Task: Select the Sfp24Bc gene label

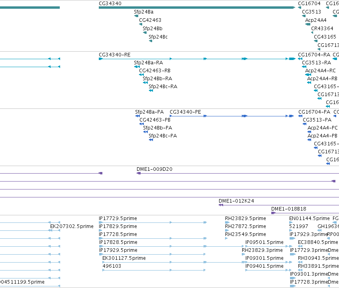Action: (x=158, y=37)
